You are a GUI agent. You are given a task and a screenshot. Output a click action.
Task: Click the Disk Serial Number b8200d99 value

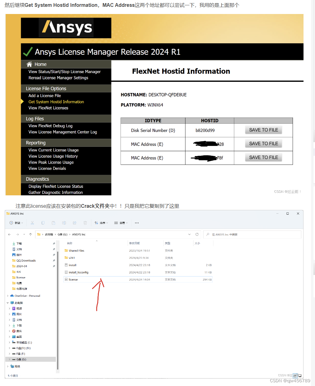point(205,130)
